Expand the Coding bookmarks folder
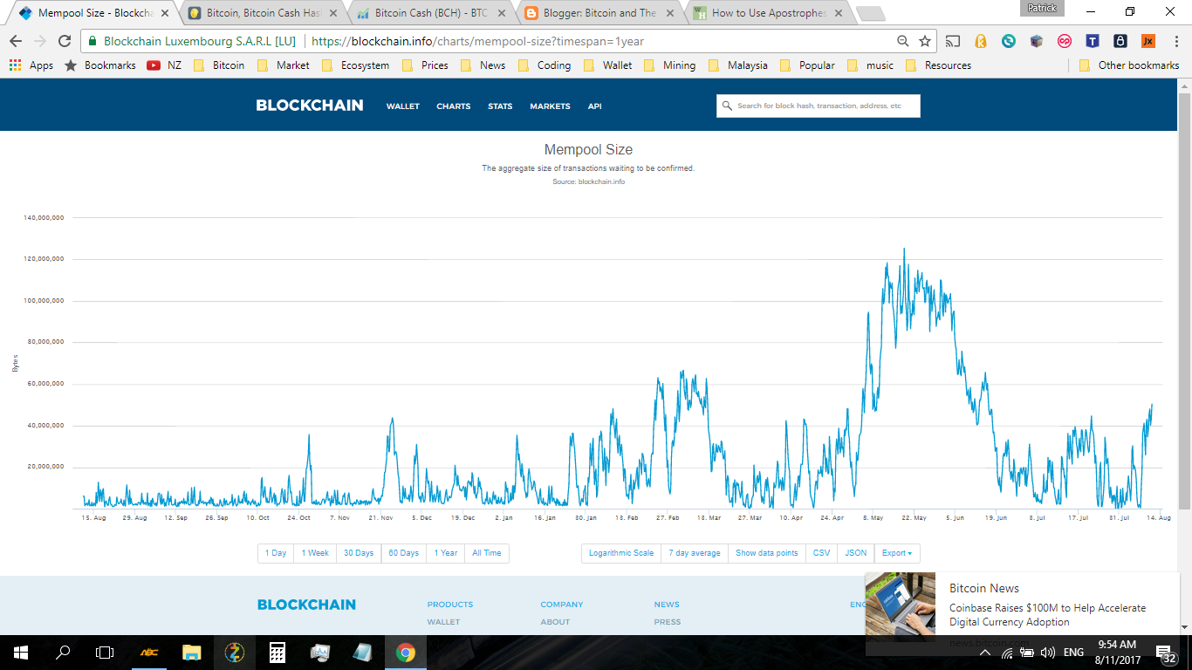 (544, 65)
